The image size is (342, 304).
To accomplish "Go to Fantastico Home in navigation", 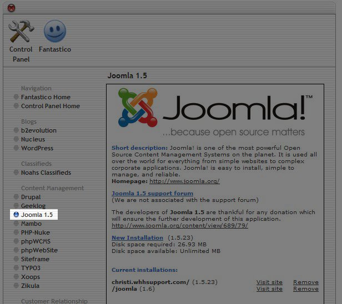I will pos(46,97).
